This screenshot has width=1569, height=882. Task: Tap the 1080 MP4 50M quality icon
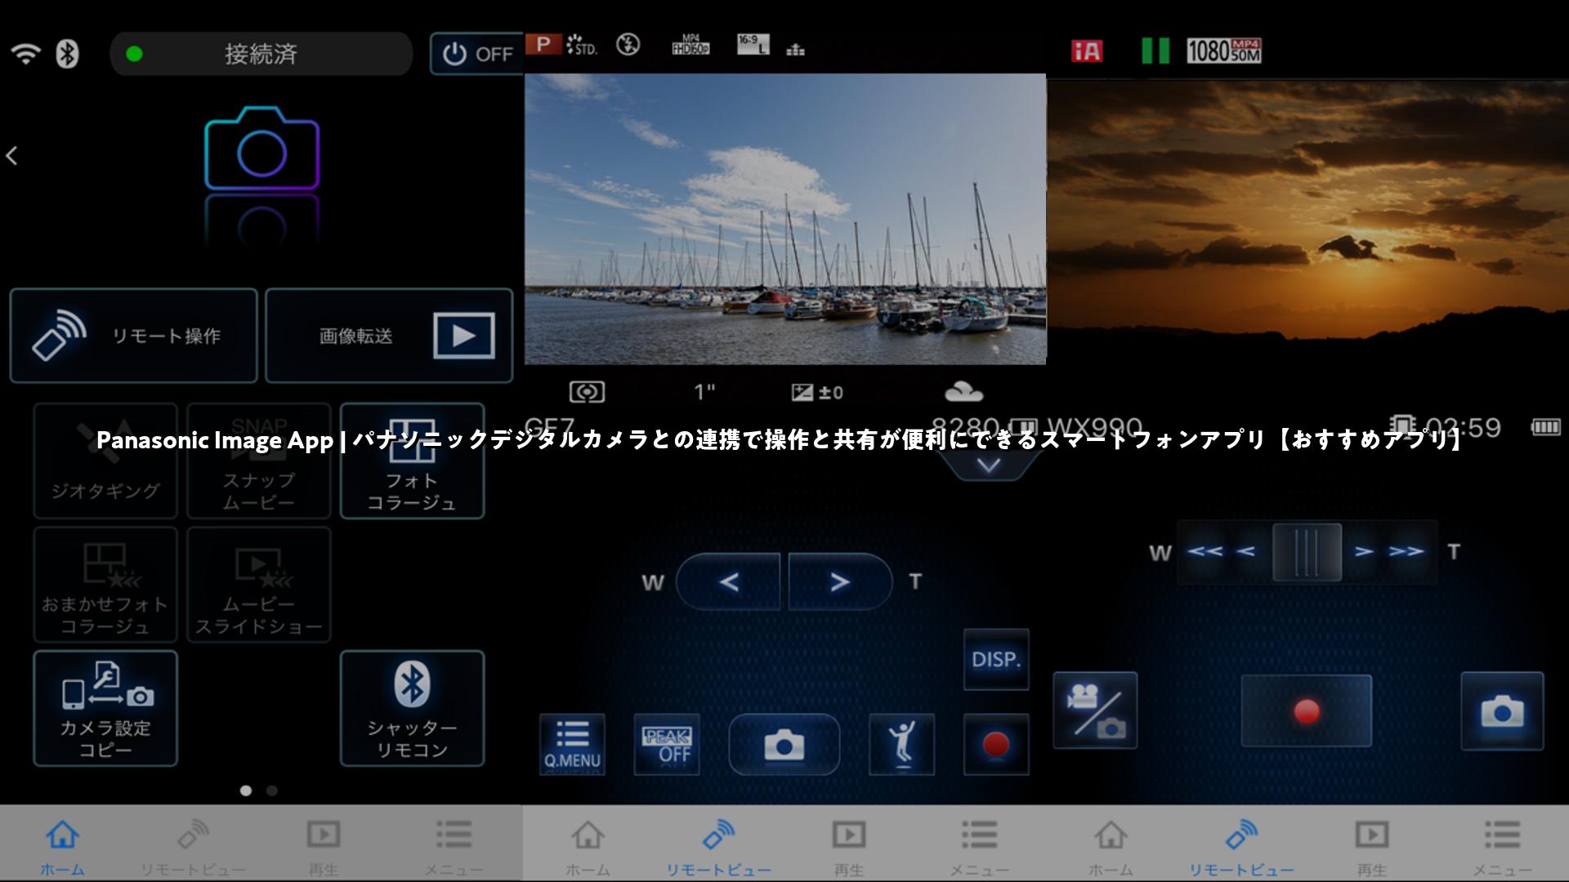1224,51
